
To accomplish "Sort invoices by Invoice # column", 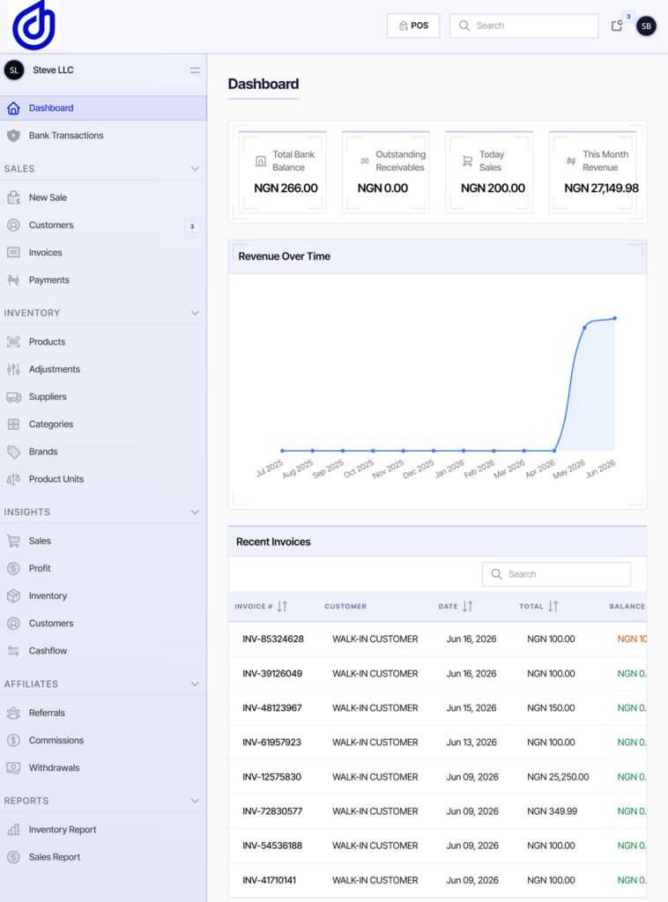I will pyautogui.click(x=282, y=606).
